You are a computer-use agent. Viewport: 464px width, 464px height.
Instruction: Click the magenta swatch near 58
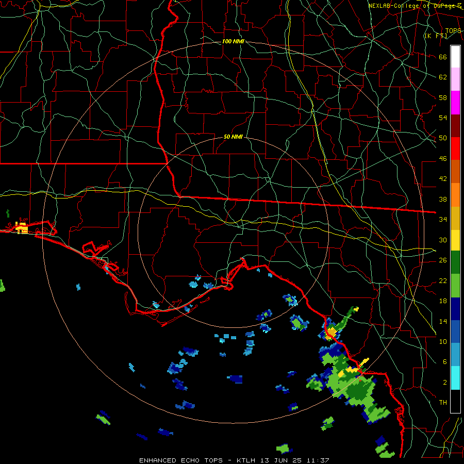tap(455, 103)
